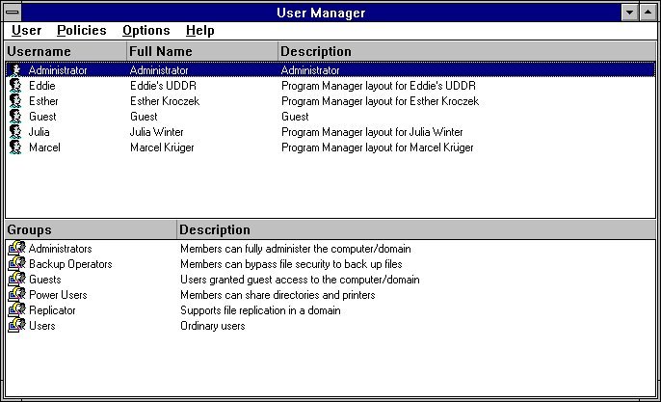Screen dimensions: 661x402
Task: Click the Full Name column header
Action: [x=161, y=51]
